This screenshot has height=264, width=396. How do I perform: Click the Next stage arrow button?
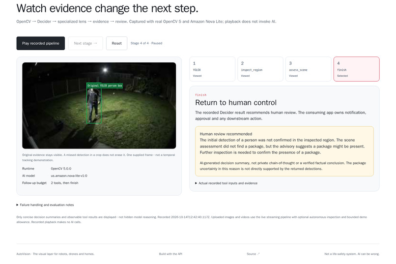pos(85,43)
